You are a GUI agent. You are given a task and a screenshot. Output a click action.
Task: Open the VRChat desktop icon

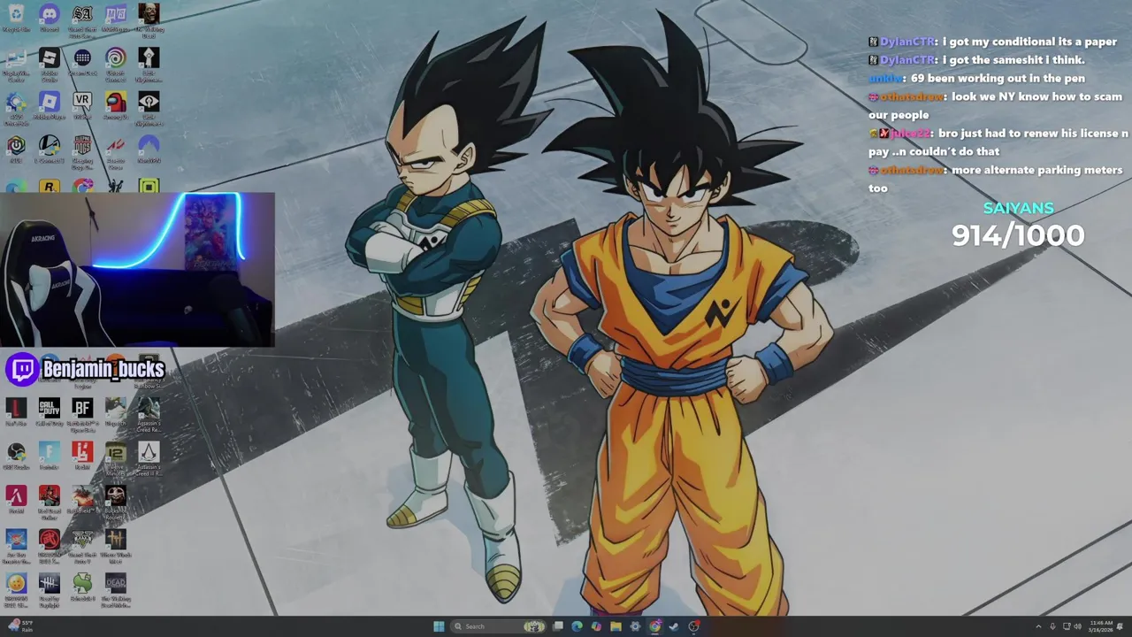[82, 105]
